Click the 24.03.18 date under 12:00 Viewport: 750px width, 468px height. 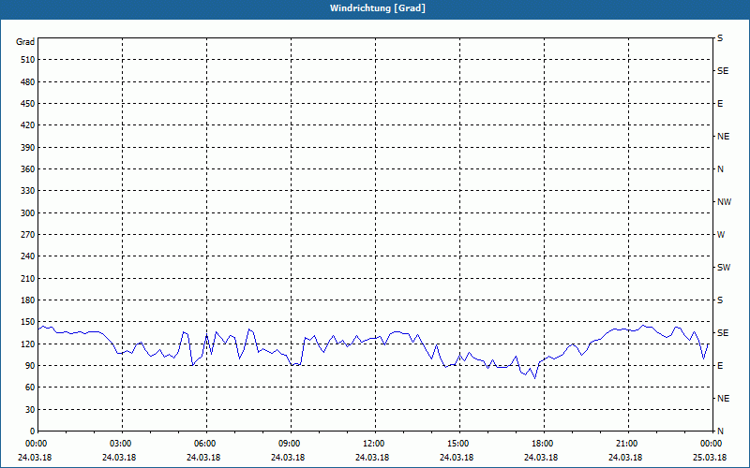(x=372, y=457)
